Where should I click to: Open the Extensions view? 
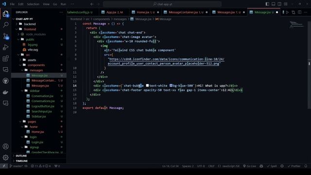tap(5, 58)
